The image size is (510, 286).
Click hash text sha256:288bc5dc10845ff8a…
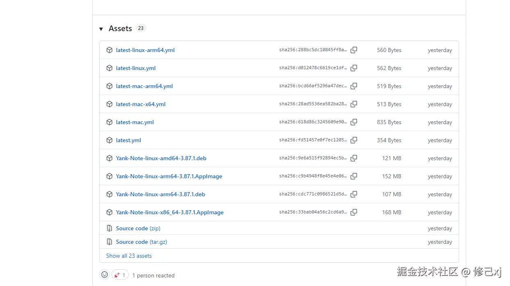pos(313,50)
